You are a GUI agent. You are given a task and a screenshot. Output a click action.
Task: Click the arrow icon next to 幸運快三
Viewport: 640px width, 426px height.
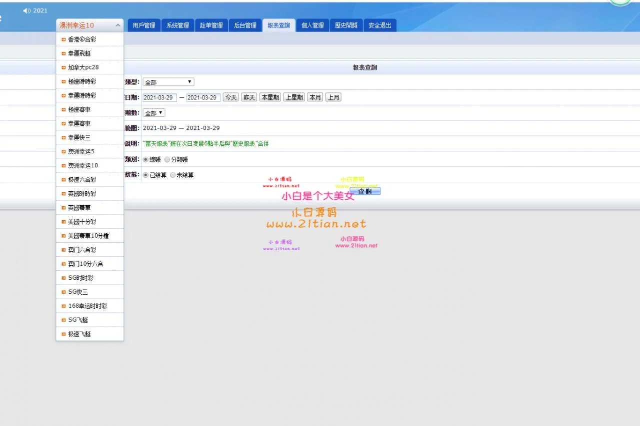pos(63,137)
